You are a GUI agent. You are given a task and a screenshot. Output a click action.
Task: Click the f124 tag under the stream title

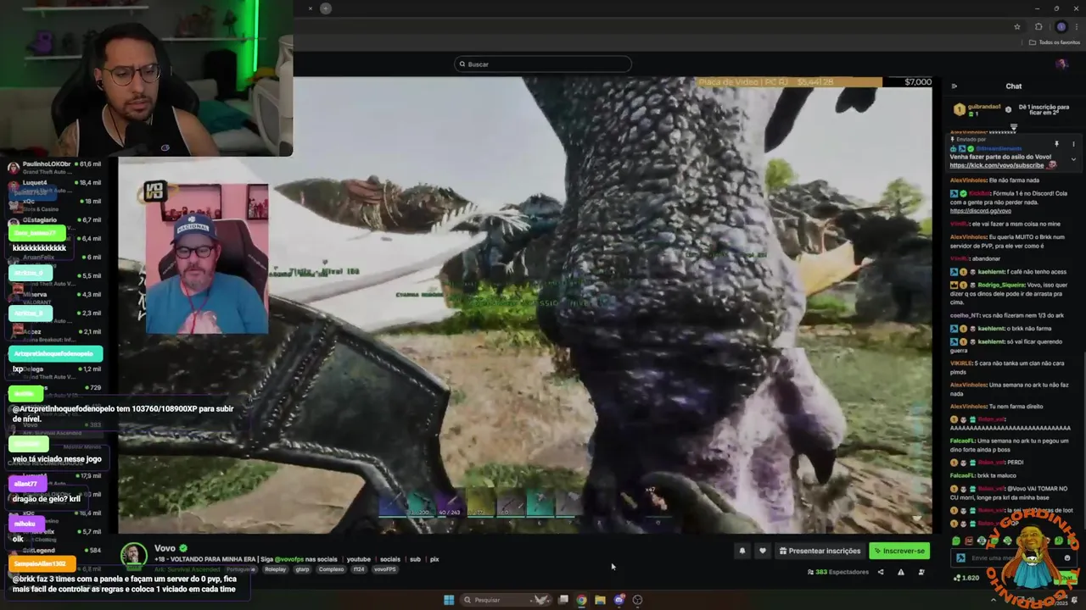[358, 569]
